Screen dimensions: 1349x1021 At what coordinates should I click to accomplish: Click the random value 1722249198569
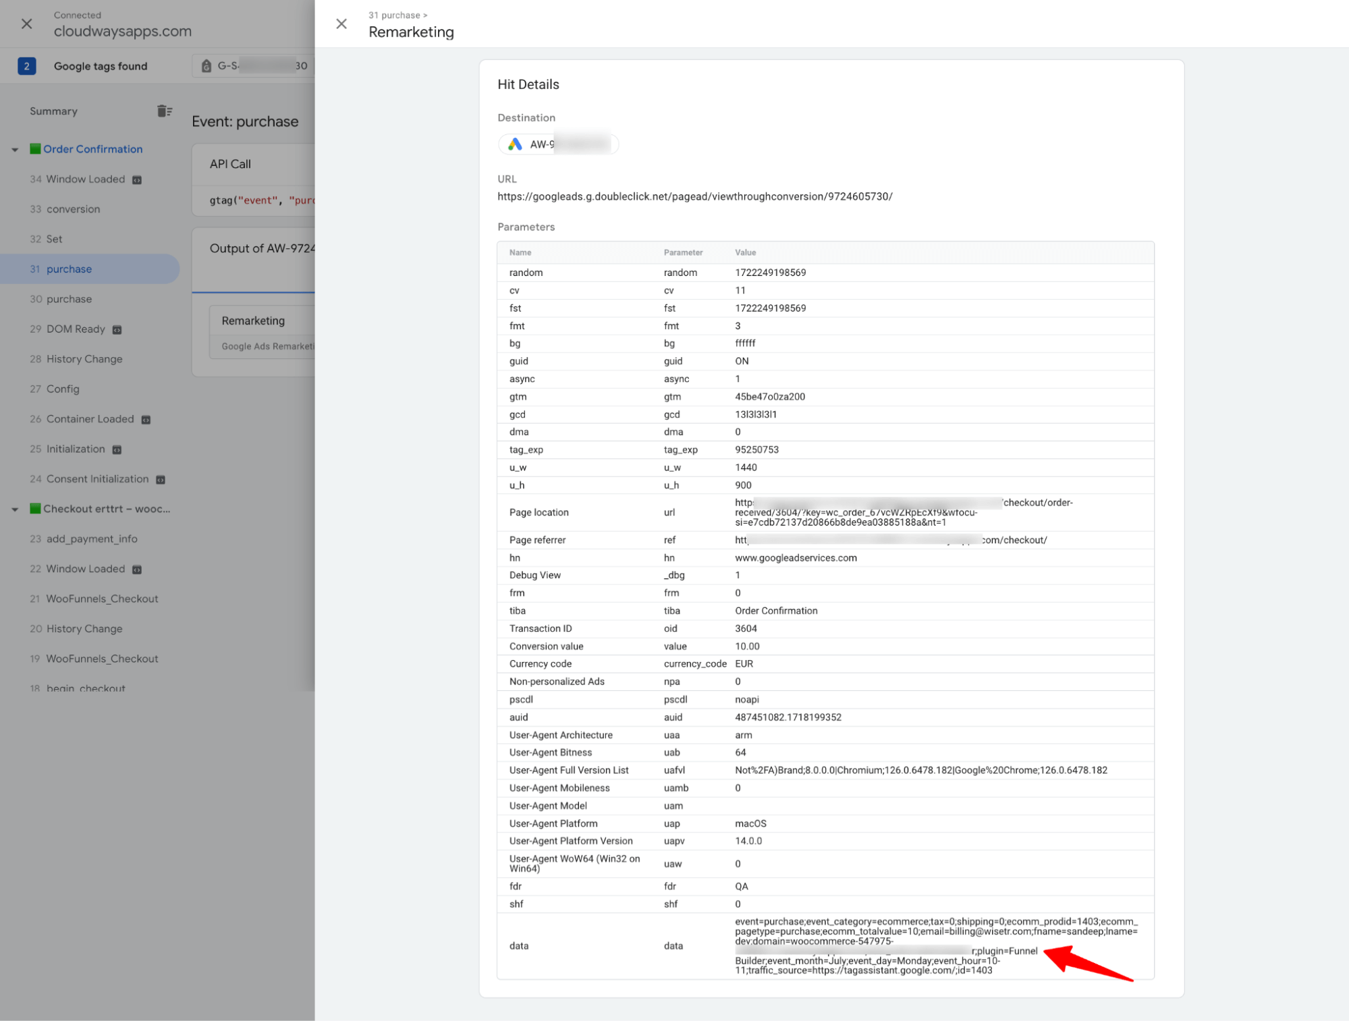(770, 273)
